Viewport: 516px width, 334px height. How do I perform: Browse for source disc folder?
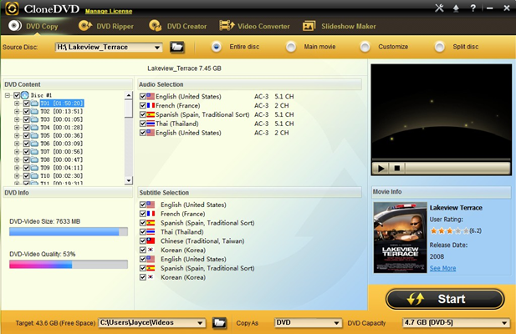(x=177, y=47)
